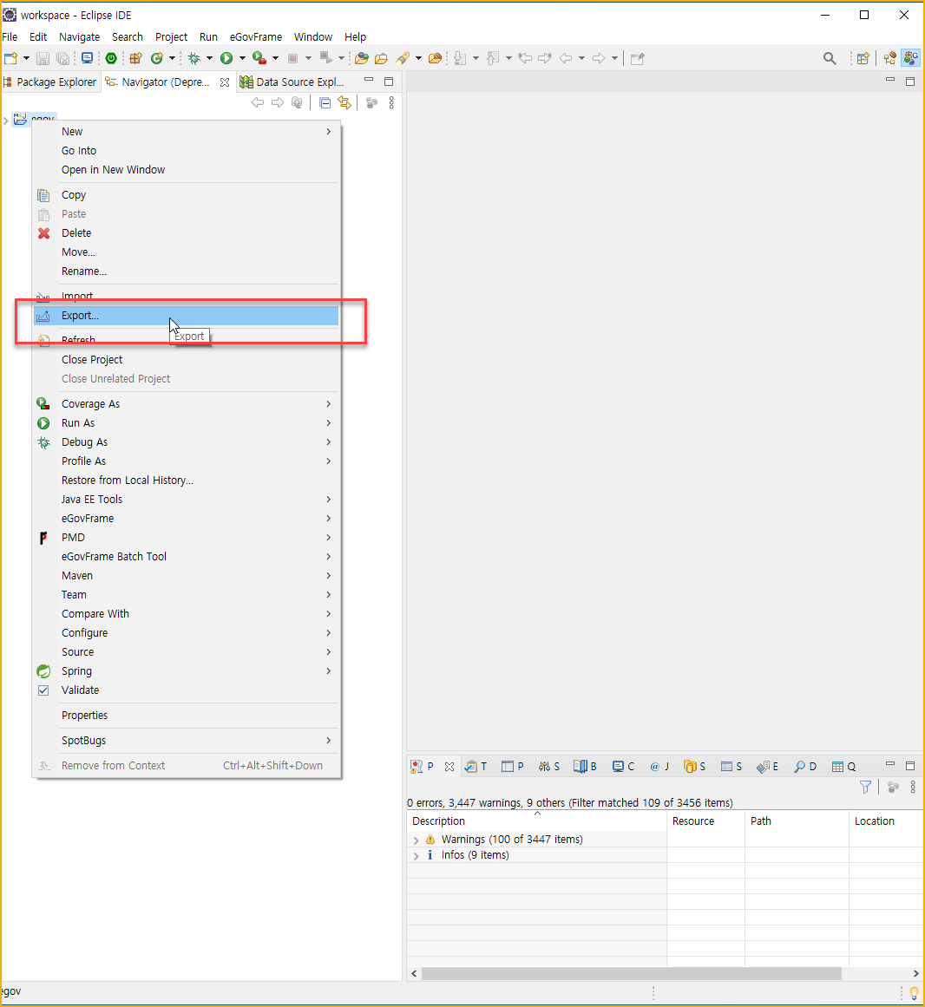Click the red Delete X icon entry
The height and width of the screenshot is (1007, 925).
(43, 233)
